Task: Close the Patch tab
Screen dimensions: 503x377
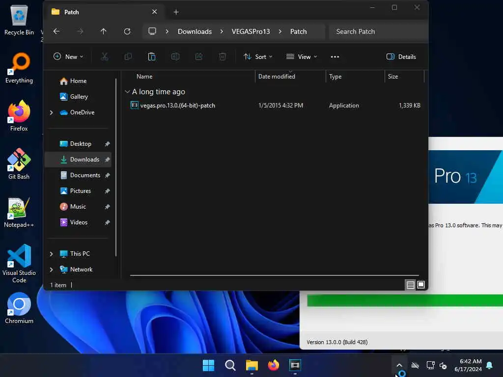Action: coord(154,12)
